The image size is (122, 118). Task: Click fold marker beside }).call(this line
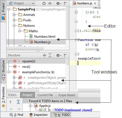(76, 31)
